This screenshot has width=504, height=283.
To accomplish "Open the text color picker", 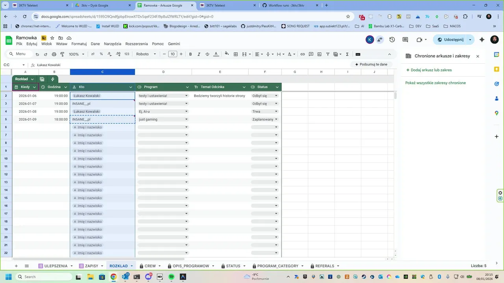I will click(x=216, y=54).
